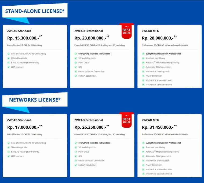
Task: Click checkmark beside 'Point Cloud' in Stand-Alone Professional
Action: (76, 63)
